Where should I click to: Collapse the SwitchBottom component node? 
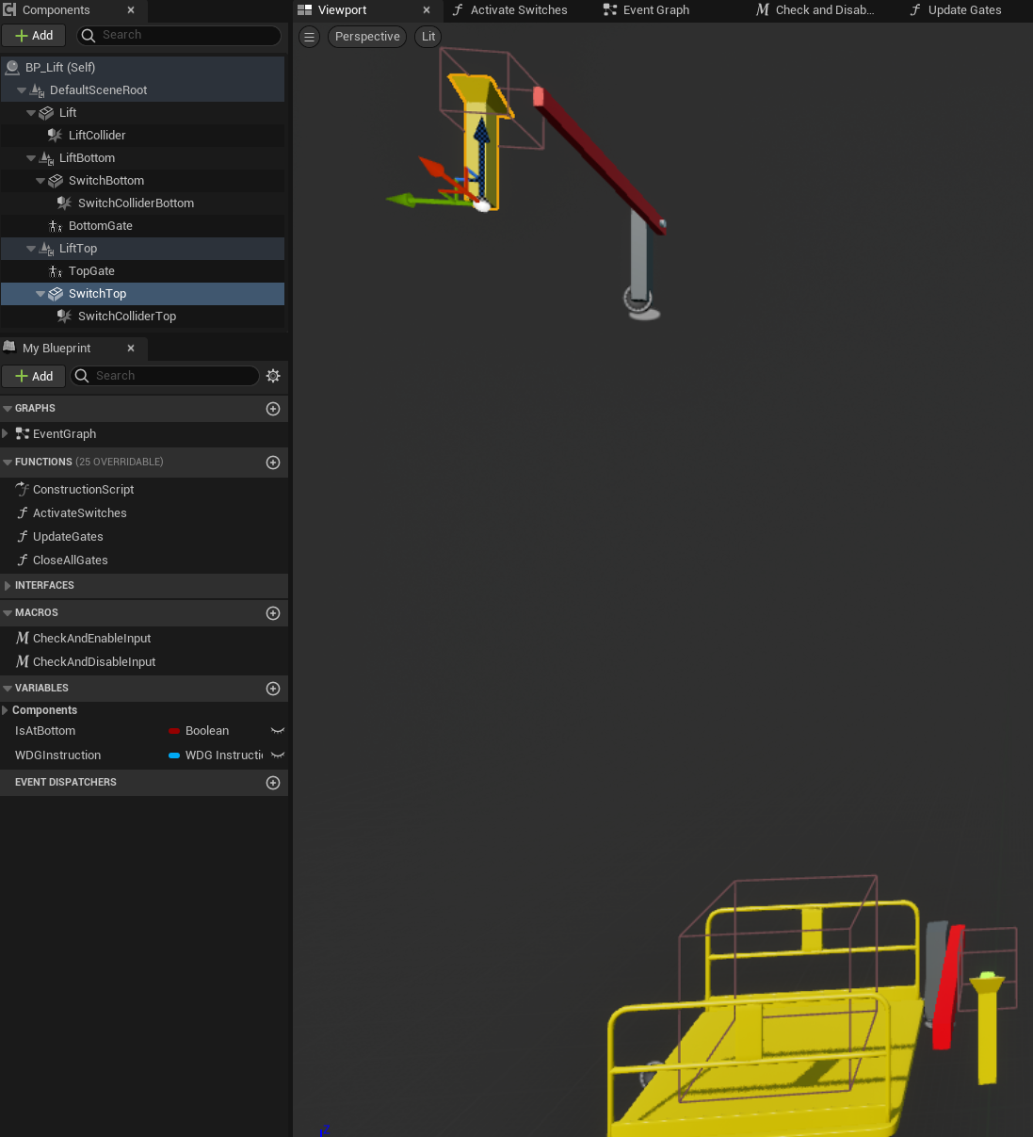[x=40, y=181]
